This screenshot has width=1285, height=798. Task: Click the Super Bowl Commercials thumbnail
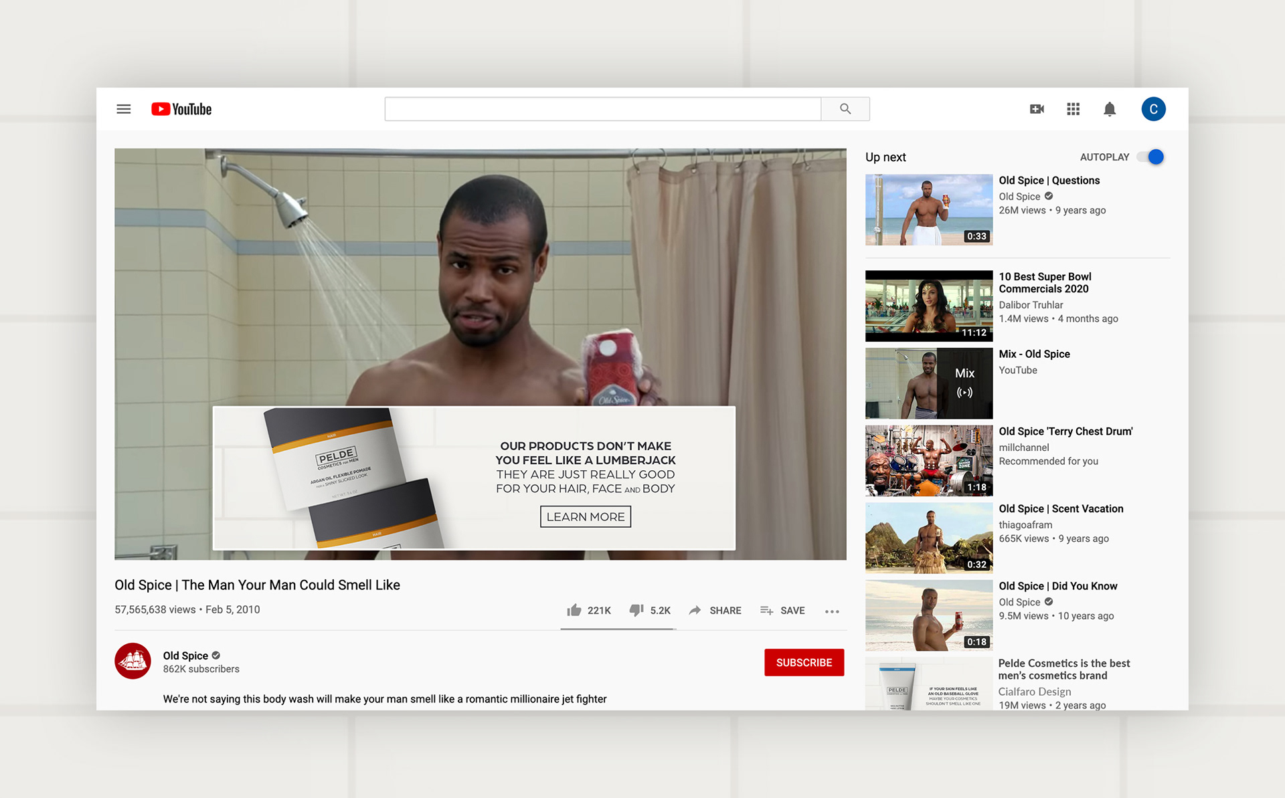point(929,306)
